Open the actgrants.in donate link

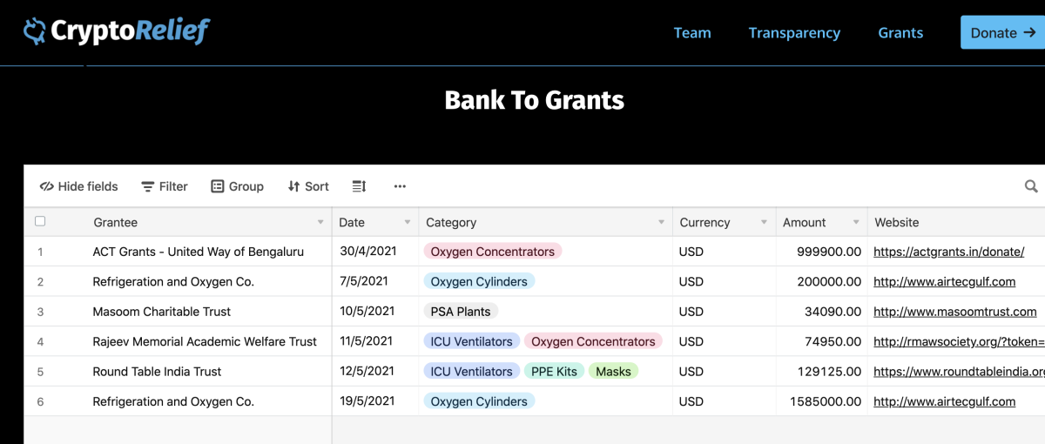948,252
